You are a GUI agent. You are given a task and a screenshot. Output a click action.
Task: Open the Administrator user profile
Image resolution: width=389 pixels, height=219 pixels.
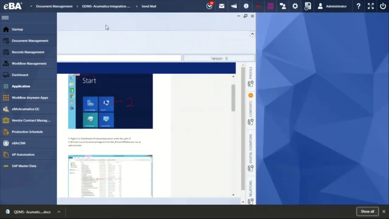click(x=332, y=6)
